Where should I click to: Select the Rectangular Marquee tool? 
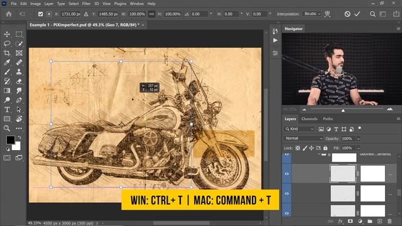click(19, 34)
